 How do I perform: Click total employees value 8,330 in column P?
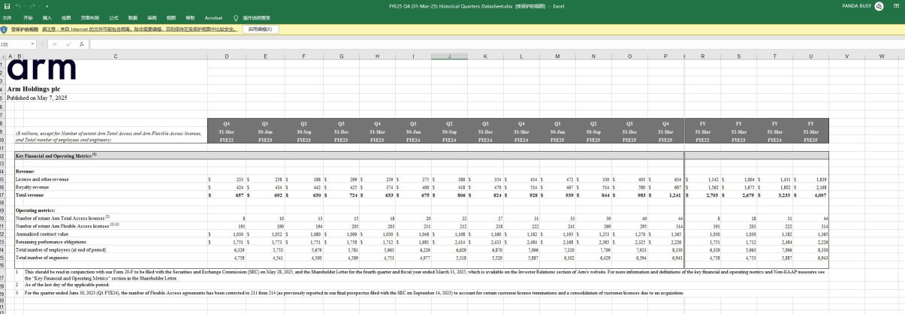pos(676,250)
